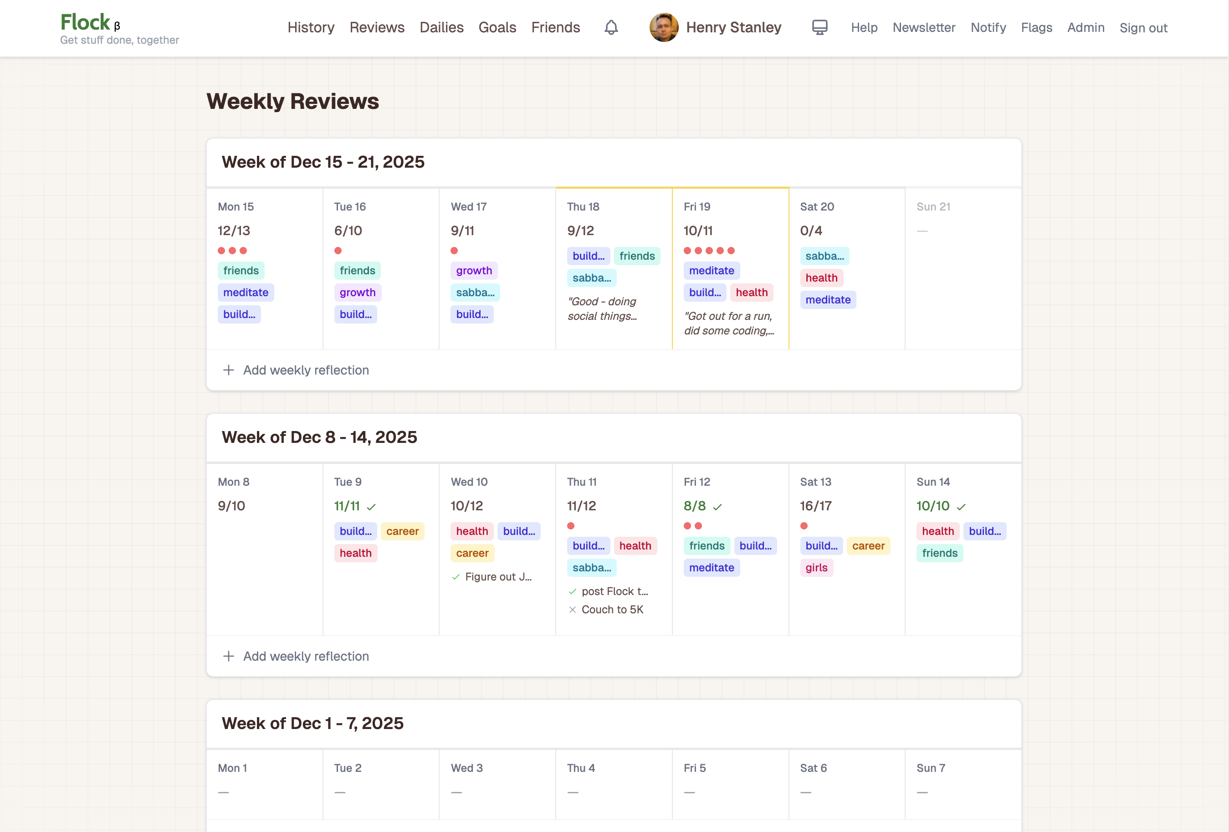This screenshot has height=832, width=1229.
Task: Select the growth tag on Wed 17
Action: click(474, 270)
